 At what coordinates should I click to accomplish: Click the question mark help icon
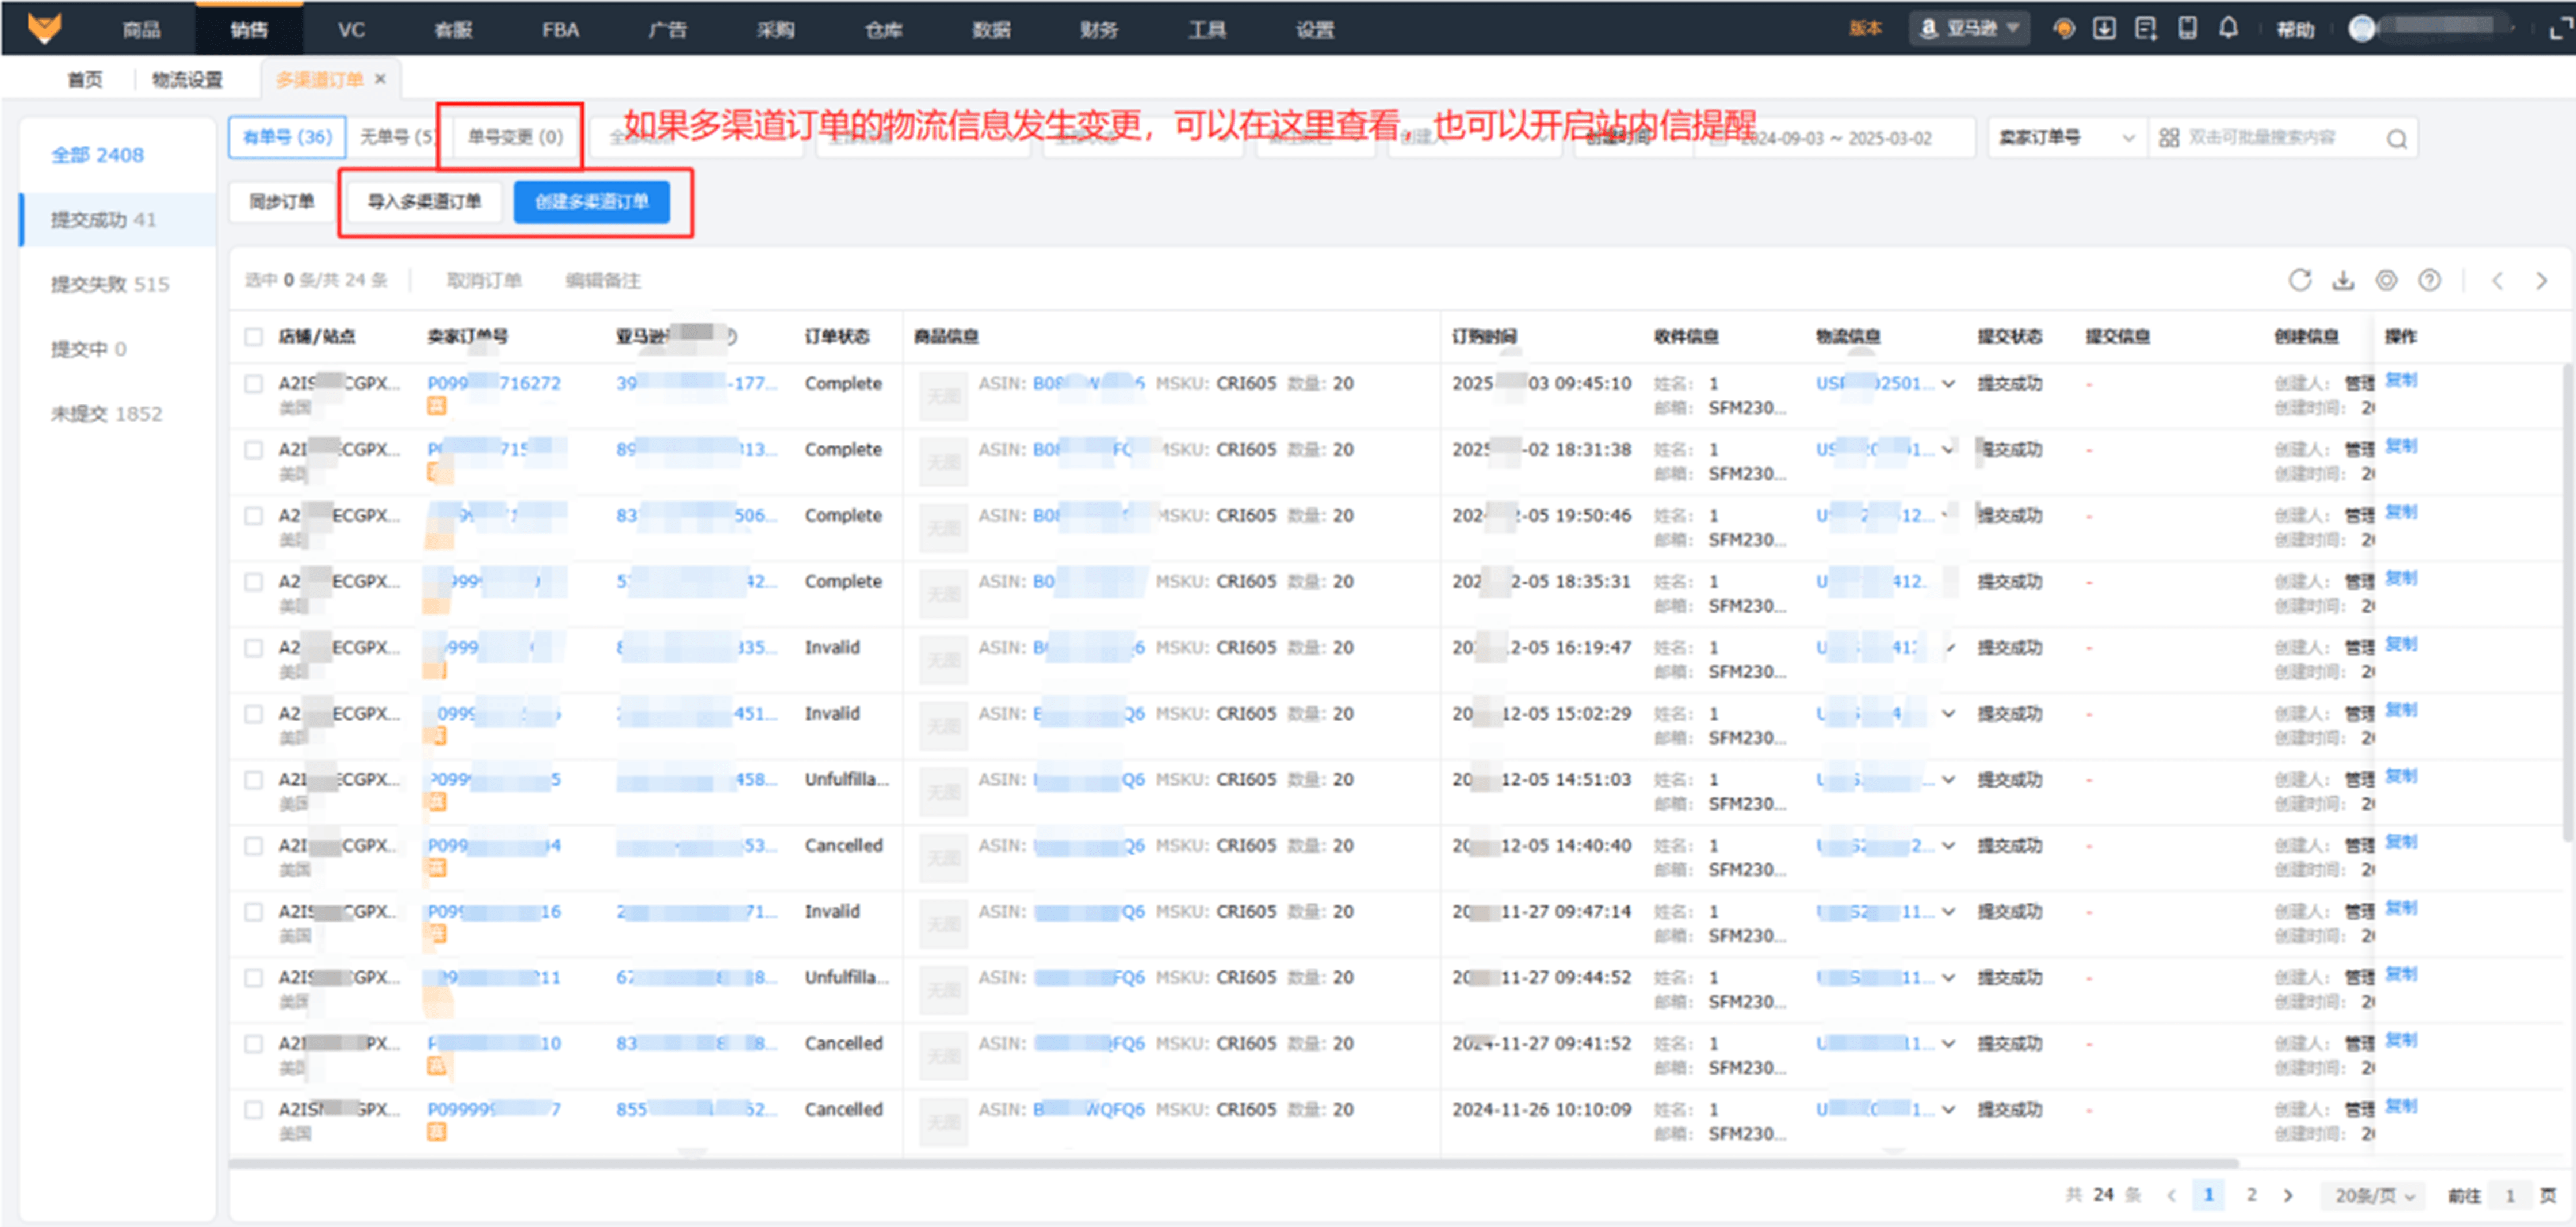[x=2429, y=280]
